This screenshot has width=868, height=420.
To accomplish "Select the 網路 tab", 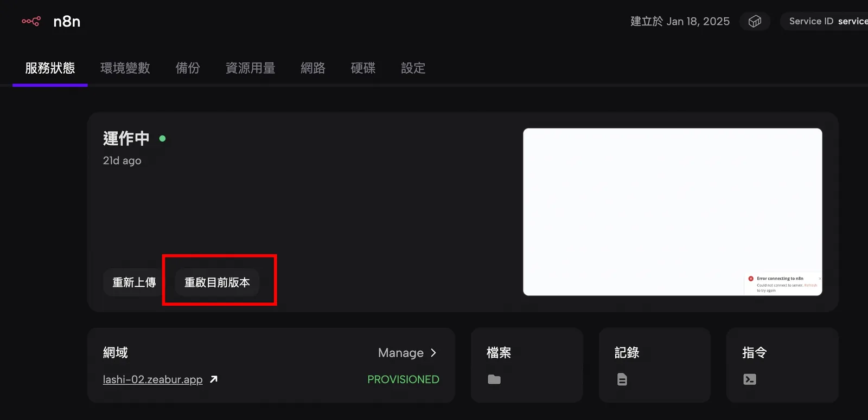I will pyautogui.click(x=313, y=68).
